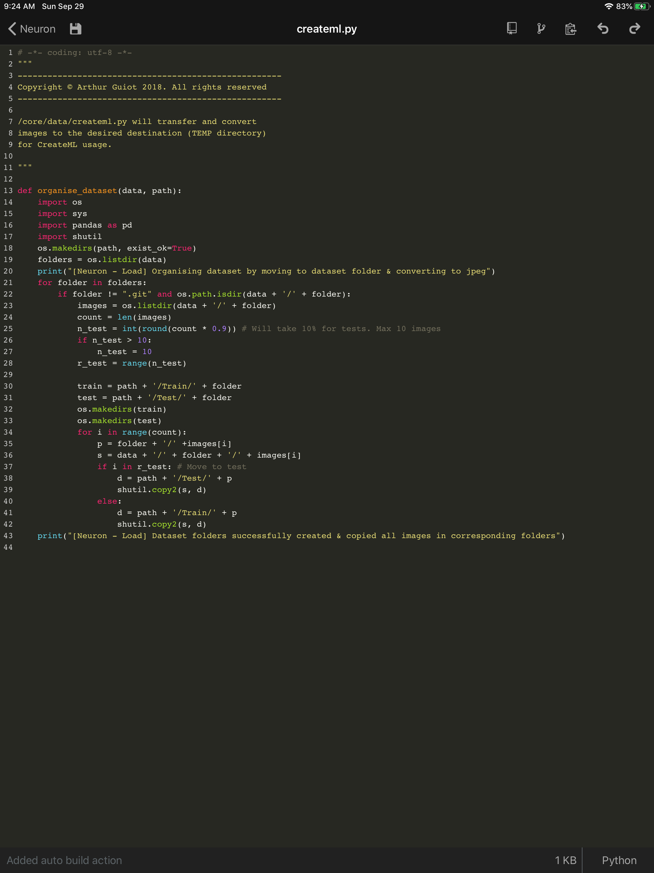Tap the Added auto build action message
Viewport: 654px width, 873px height.
[65, 860]
